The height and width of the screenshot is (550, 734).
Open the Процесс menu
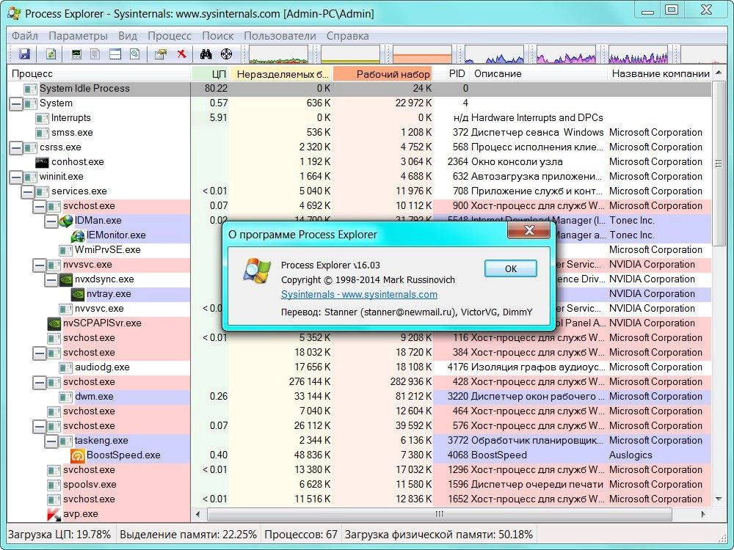click(x=170, y=36)
